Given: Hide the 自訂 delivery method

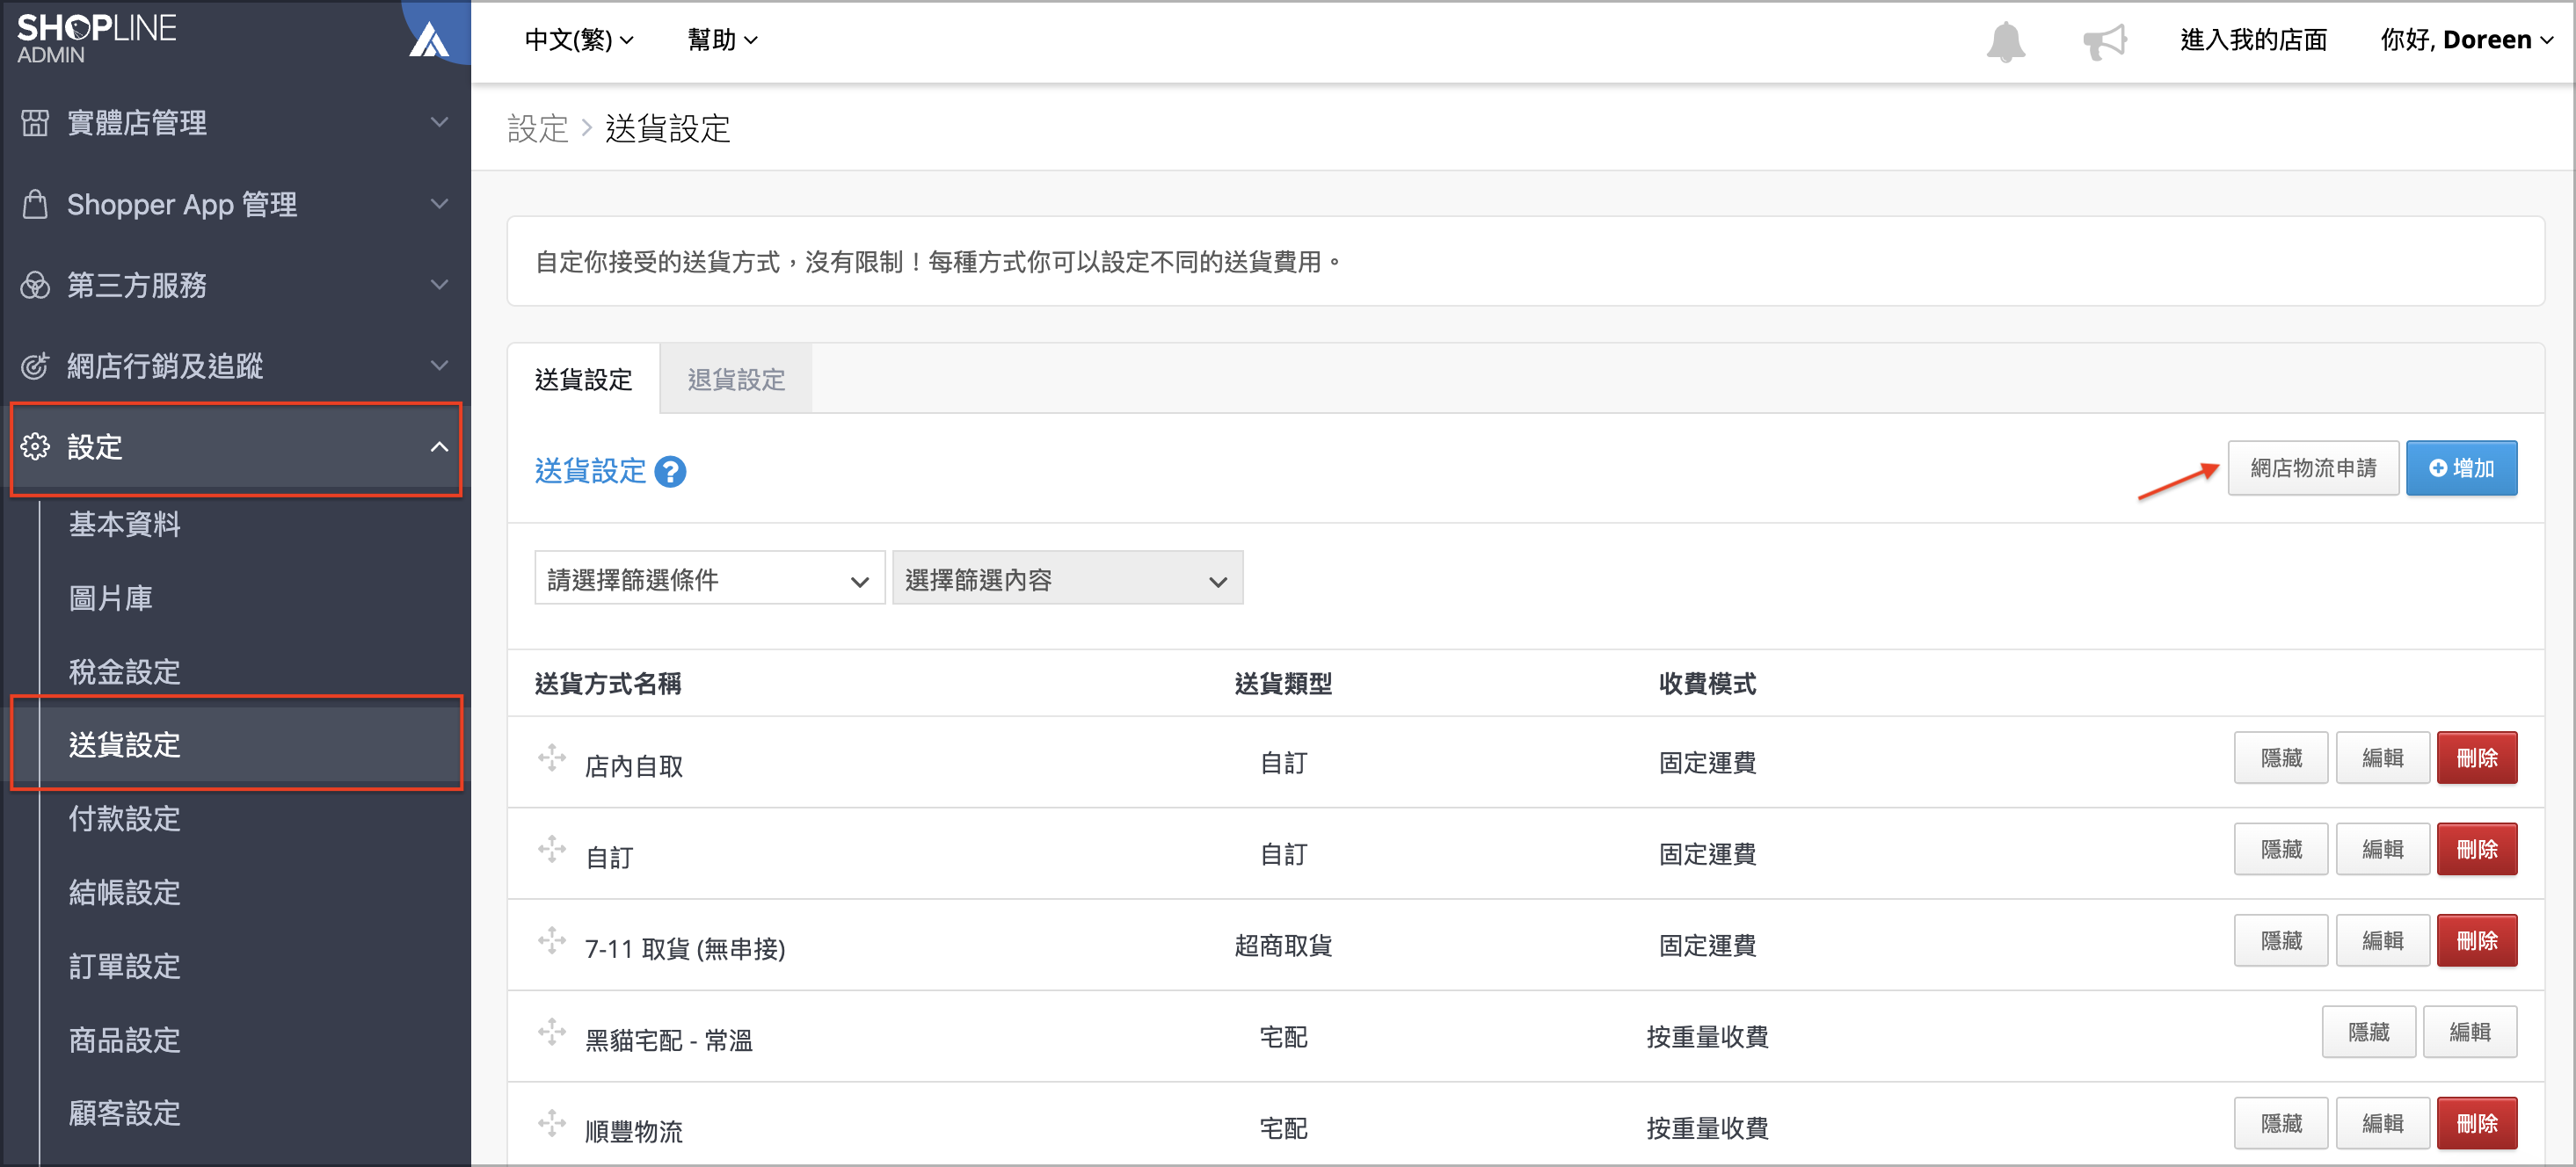Looking at the screenshot, I should click(x=2281, y=849).
